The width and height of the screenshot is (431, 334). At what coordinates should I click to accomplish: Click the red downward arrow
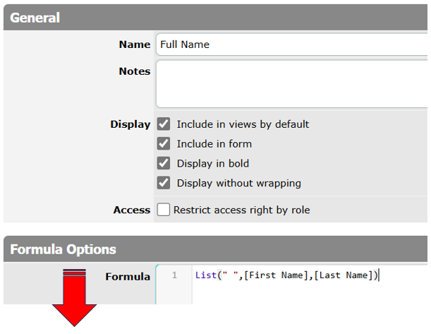74,298
